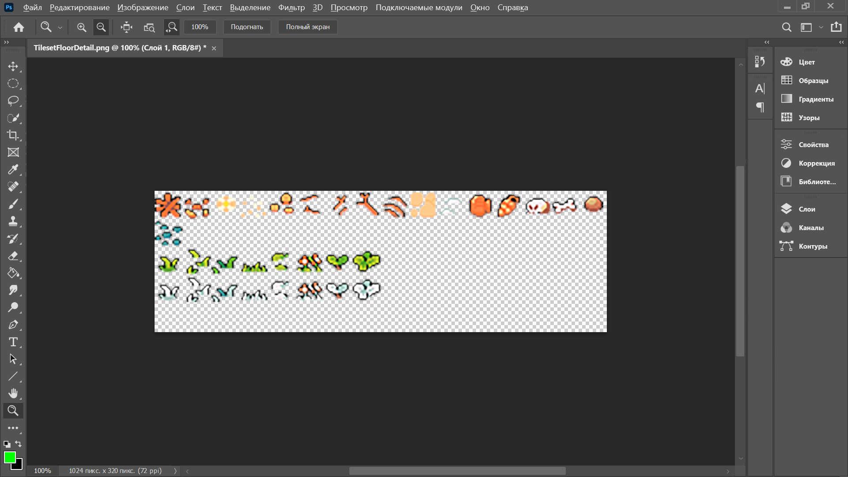Open the status bar info arrow menu
Image resolution: width=848 pixels, height=477 pixels.
tap(175, 471)
